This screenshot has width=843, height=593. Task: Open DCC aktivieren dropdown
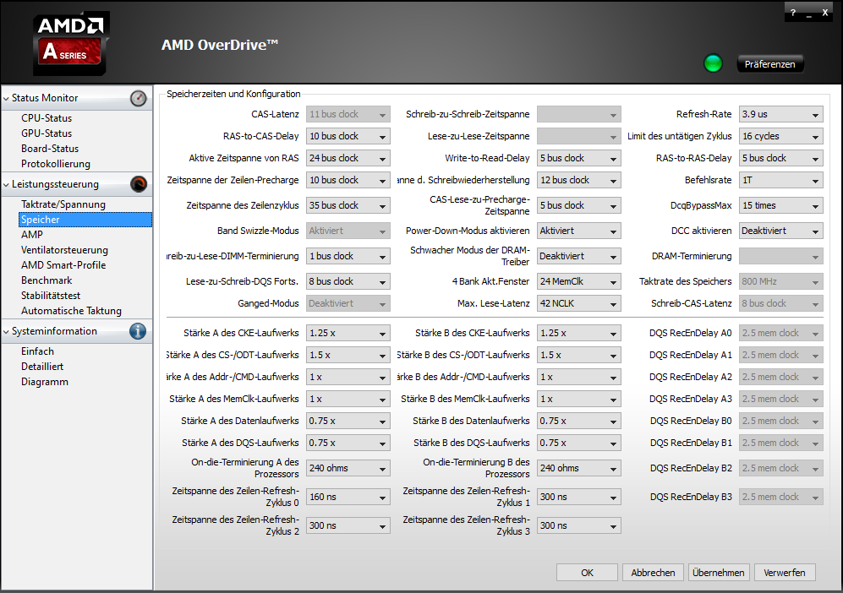[781, 231]
